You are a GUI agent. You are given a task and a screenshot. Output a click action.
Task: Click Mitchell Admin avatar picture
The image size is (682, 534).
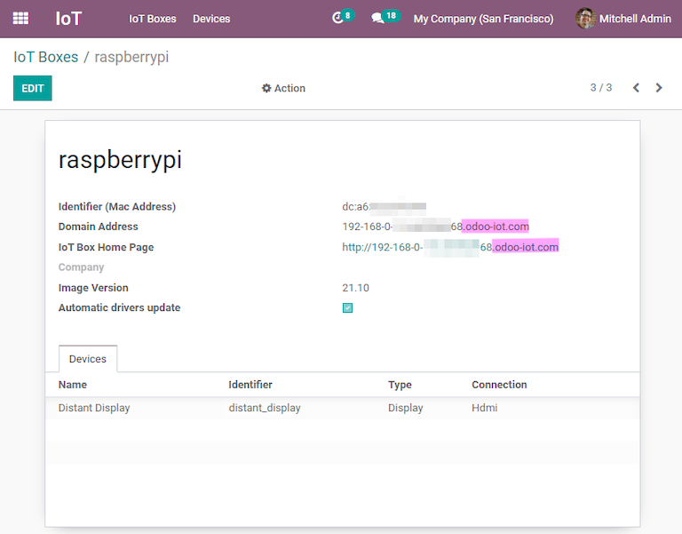tap(585, 19)
